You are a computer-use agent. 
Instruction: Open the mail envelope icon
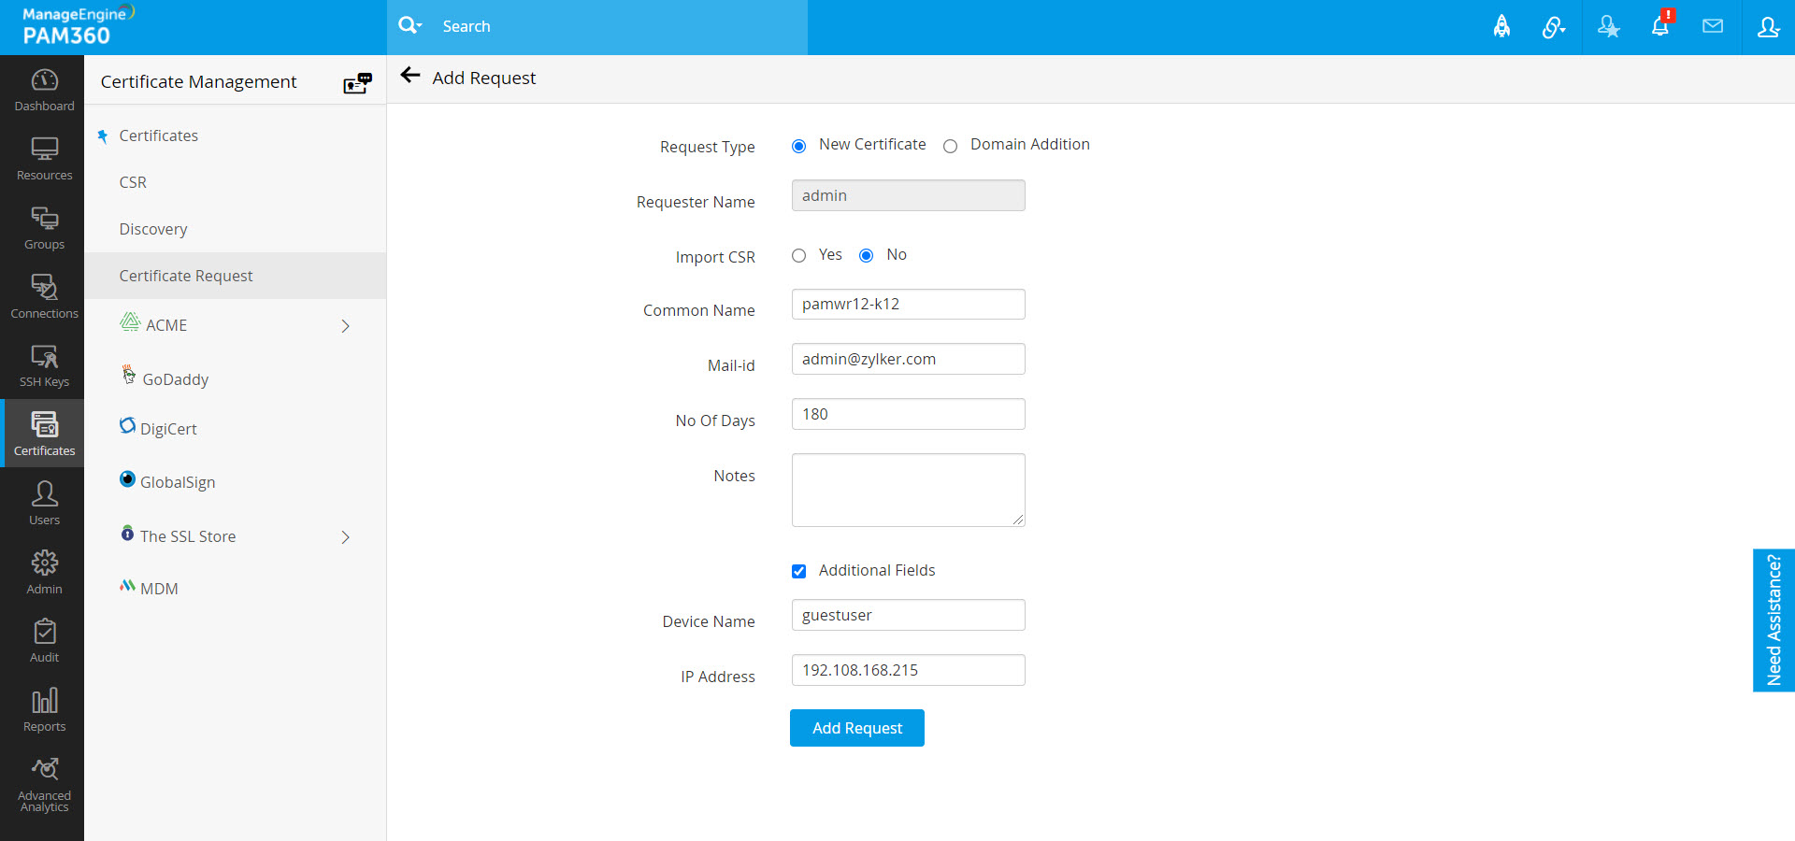click(1713, 26)
